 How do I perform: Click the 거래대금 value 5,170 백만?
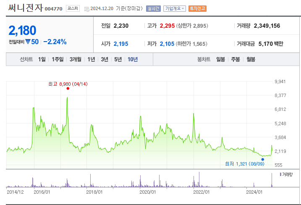click(x=271, y=44)
